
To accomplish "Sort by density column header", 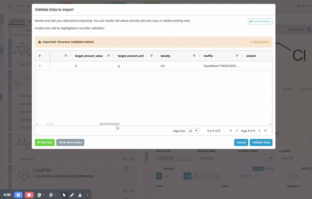I will [x=165, y=56].
